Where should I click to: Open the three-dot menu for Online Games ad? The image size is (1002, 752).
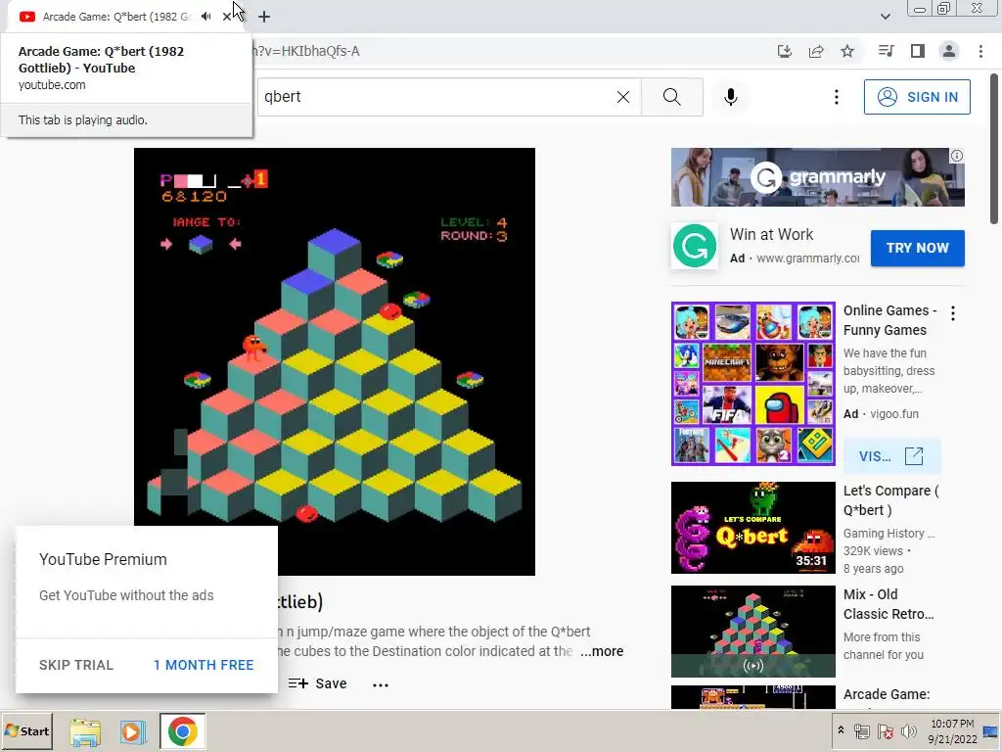pos(953,313)
